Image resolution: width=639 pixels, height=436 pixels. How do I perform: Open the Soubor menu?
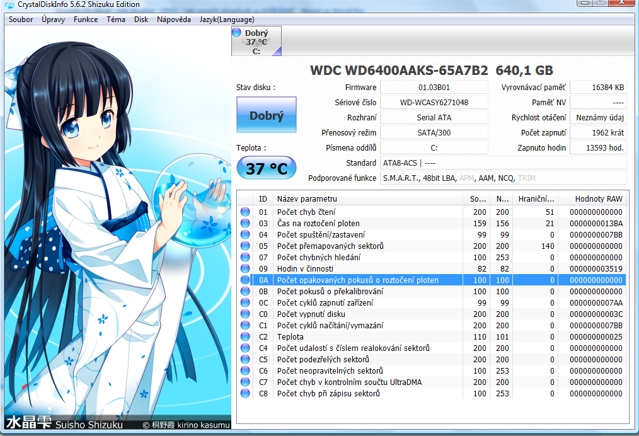21,20
